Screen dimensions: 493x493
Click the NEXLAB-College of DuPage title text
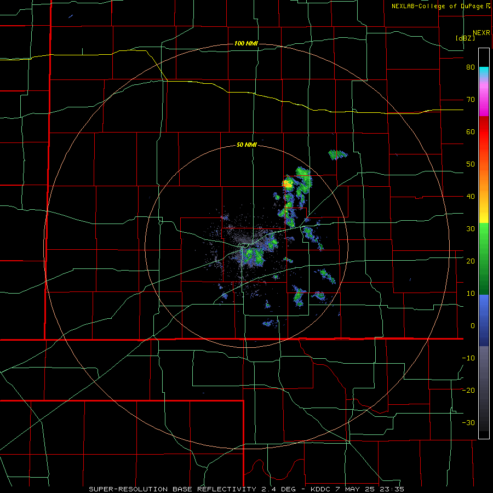pyautogui.click(x=437, y=6)
